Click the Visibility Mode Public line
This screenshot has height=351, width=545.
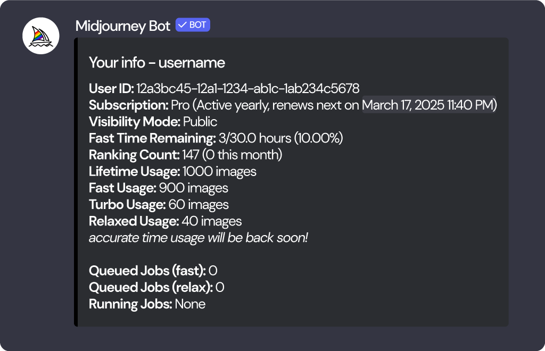153,122
